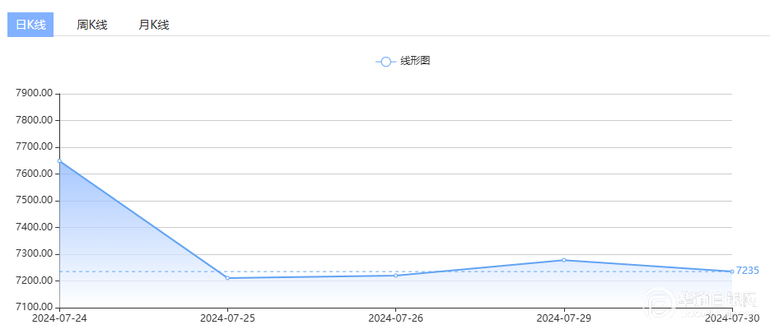The height and width of the screenshot is (334, 770).
Task: Click the 线形图 legend text label
Action: point(416,62)
